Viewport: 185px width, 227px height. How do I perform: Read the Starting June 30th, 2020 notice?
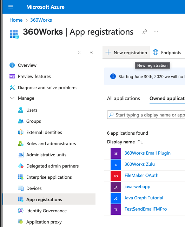coord(151,77)
